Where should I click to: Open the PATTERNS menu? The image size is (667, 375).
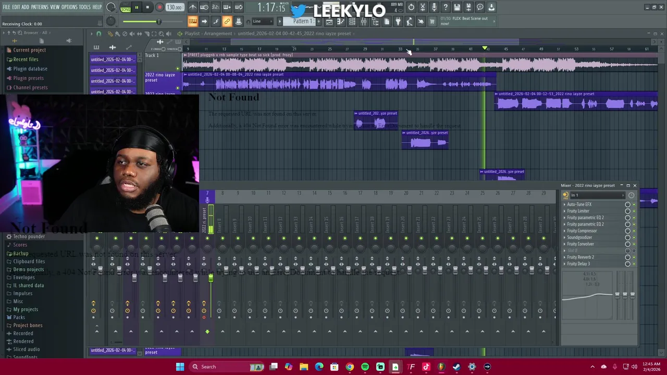pos(40,7)
